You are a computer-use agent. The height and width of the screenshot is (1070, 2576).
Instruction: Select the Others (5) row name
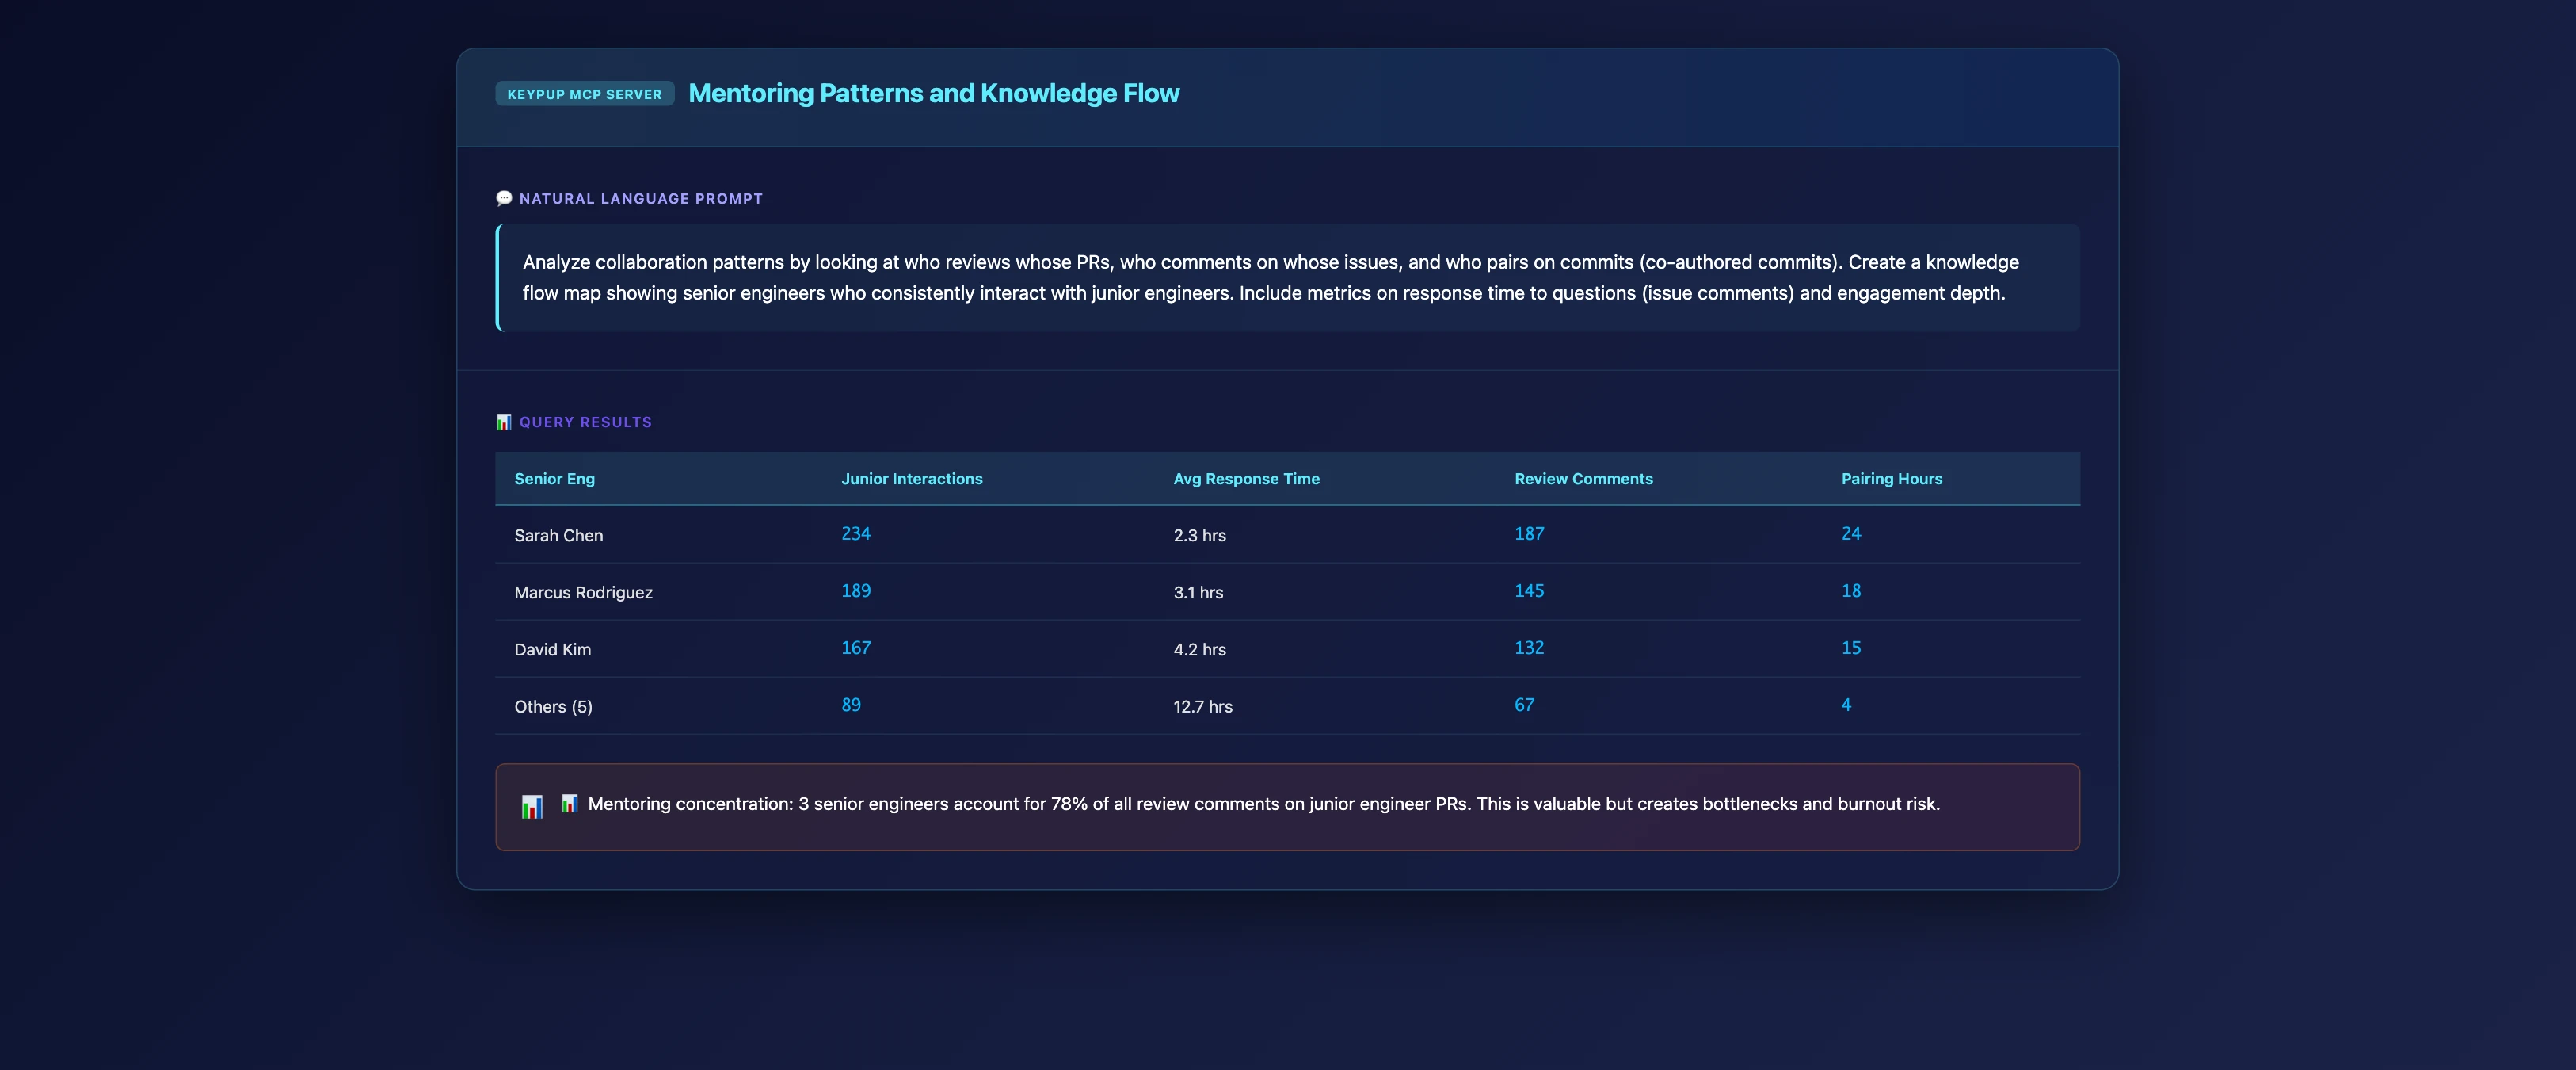pyautogui.click(x=553, y=707)
